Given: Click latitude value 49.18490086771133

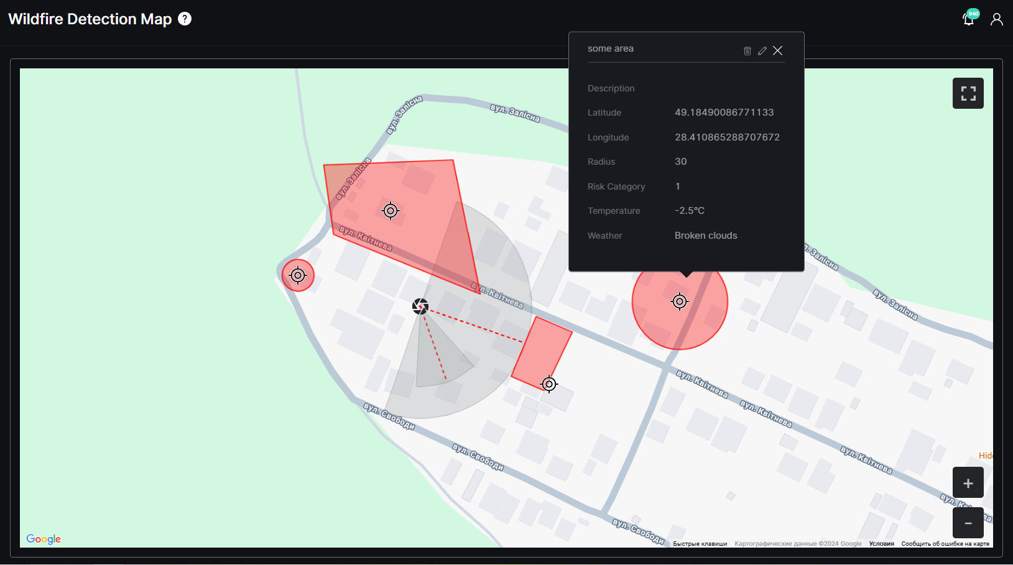Looking at the screenshot, I should point(724,113).
